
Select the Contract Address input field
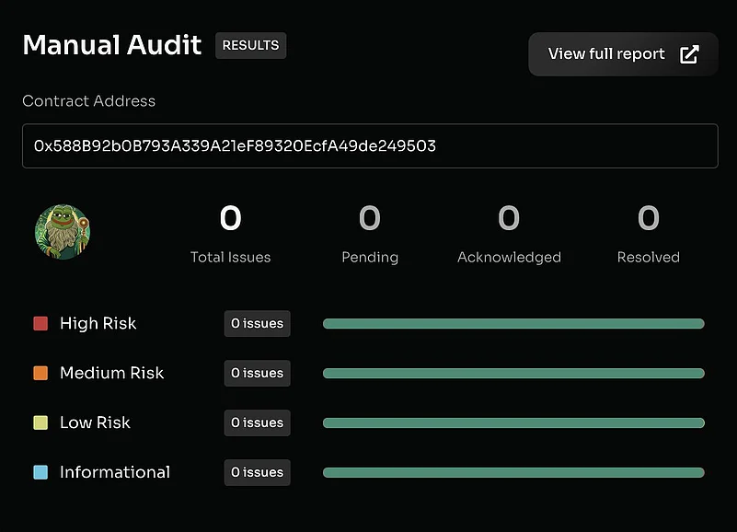pyautogui.click(x=368, y=145)
